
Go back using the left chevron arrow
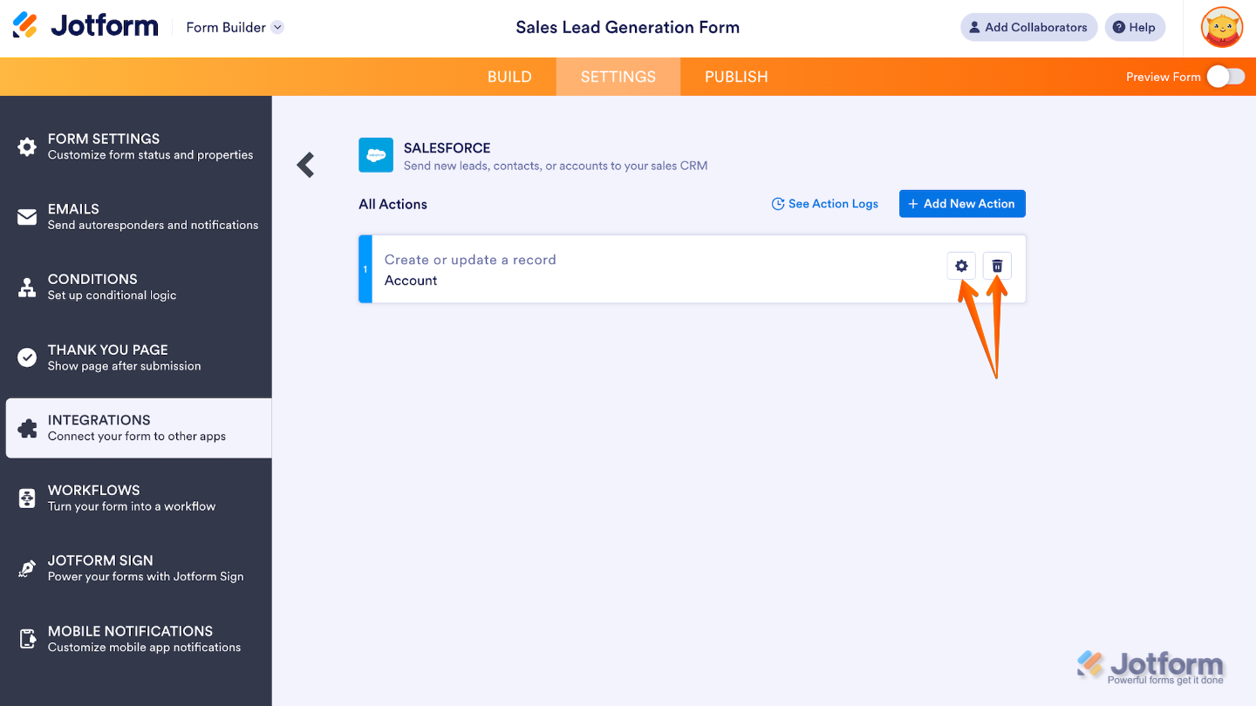coord(305,165)
